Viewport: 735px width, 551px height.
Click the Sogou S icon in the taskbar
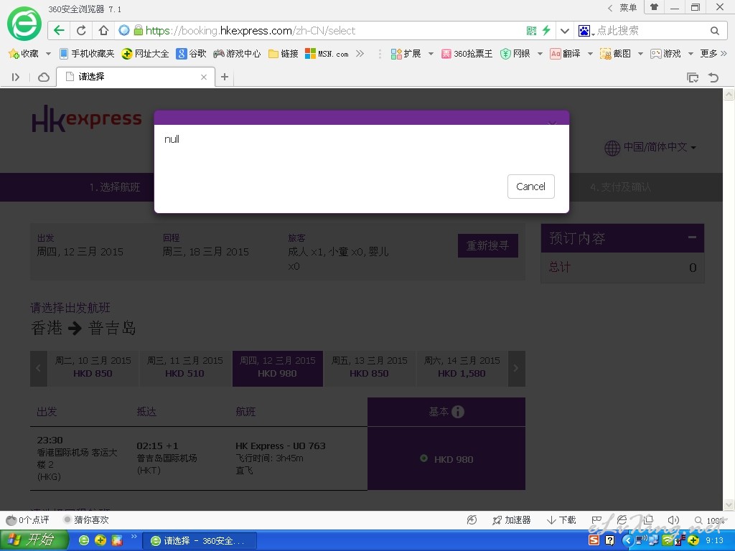[594, 540]
